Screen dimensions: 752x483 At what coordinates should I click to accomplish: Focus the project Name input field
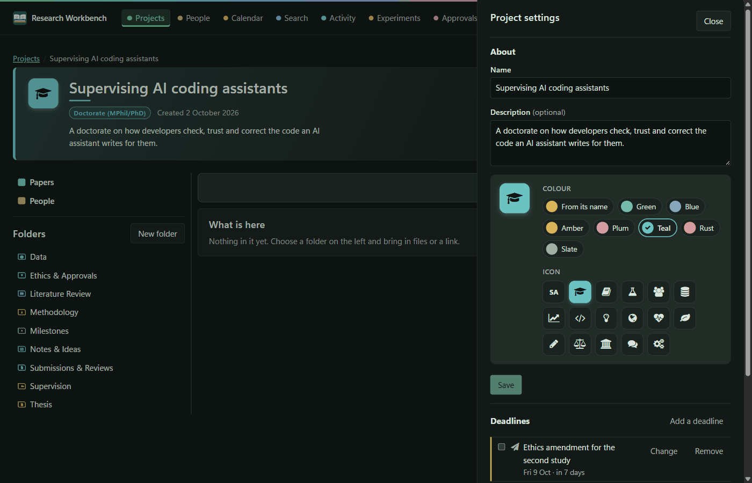point(610,88)
